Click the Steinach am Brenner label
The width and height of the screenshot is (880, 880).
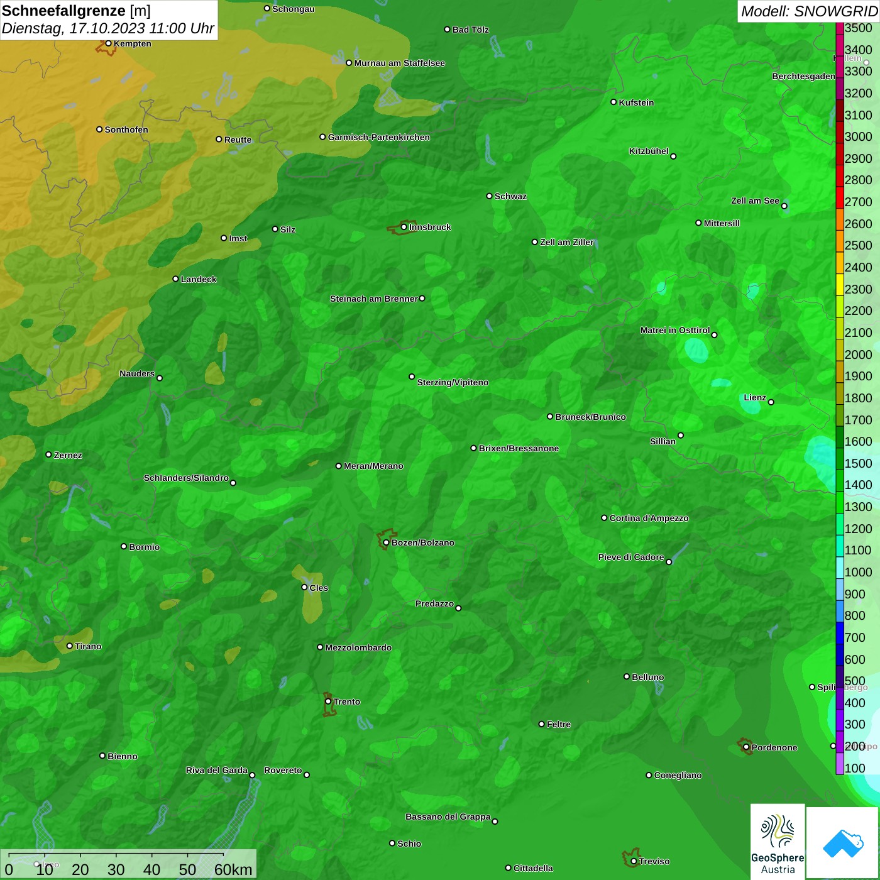(x=374, y=299)
